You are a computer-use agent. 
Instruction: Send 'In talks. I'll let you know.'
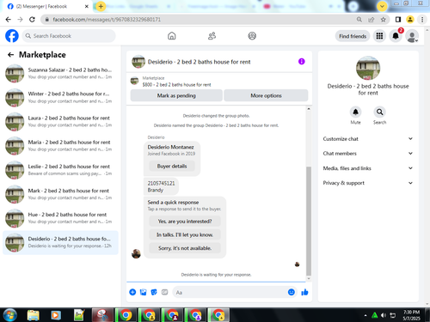point(185,234)
